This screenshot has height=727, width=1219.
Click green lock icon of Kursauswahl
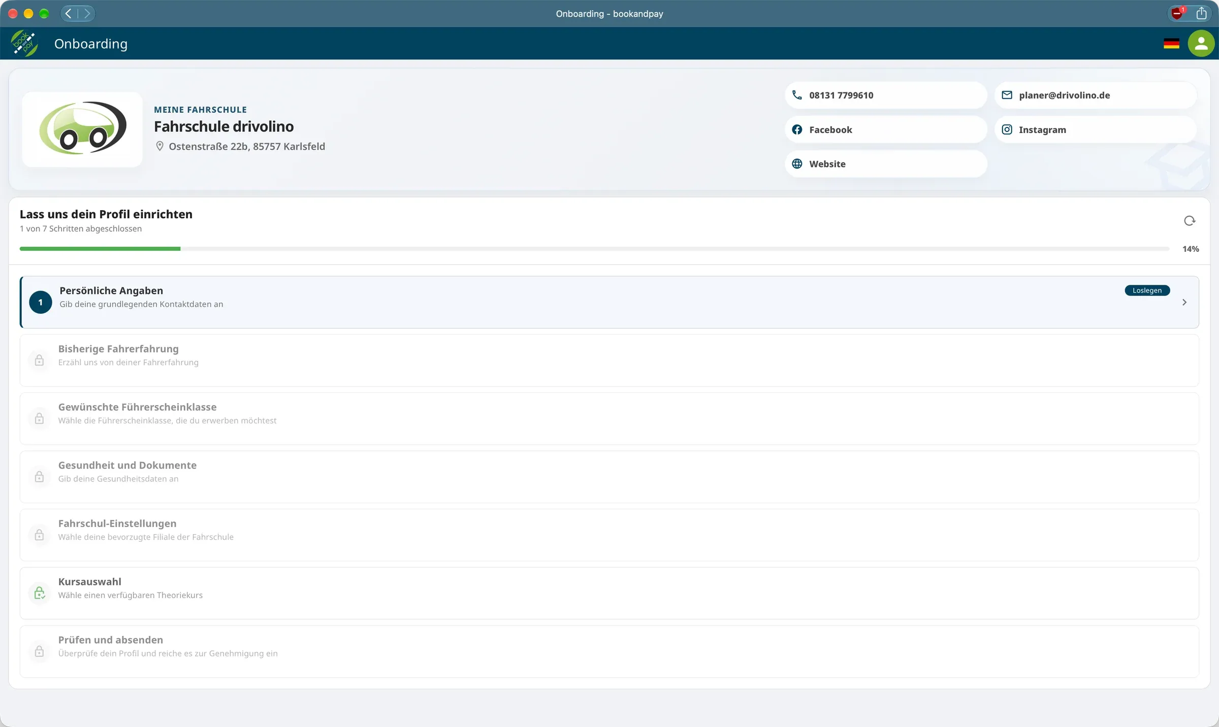click(40, 593)
